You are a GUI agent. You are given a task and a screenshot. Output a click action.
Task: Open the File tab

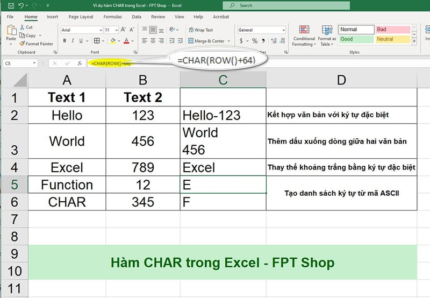(x=10, y=17)
